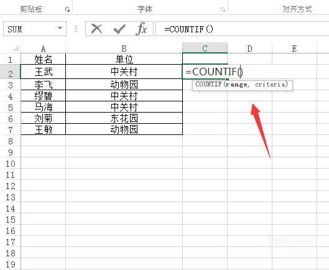Click cell containing 东花园

pos(124,118)
